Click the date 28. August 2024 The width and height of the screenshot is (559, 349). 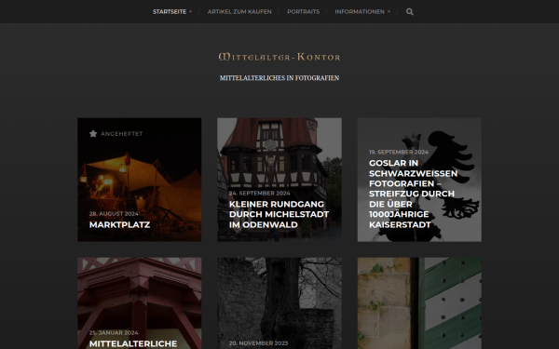[114, 214]
